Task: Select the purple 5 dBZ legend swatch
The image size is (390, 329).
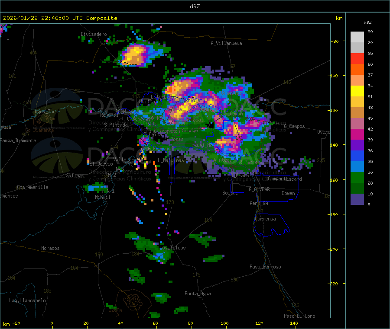Action: 357,199
